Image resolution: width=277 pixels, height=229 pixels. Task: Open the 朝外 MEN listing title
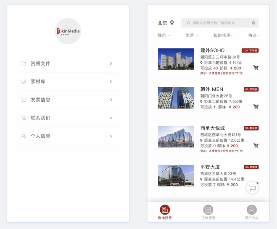(211, 89)
